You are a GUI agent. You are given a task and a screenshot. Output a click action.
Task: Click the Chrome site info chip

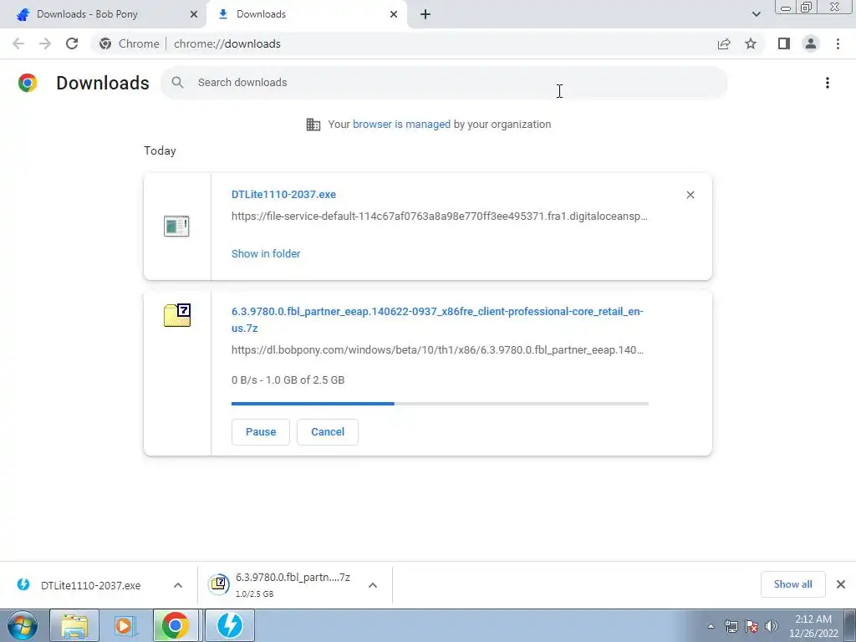[x=129, y=43]
